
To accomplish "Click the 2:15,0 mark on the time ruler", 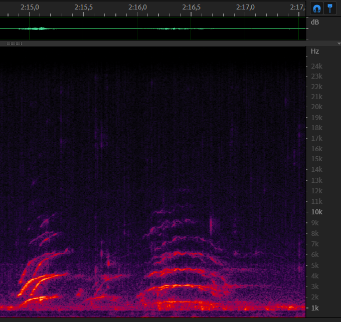I will 30,8.
